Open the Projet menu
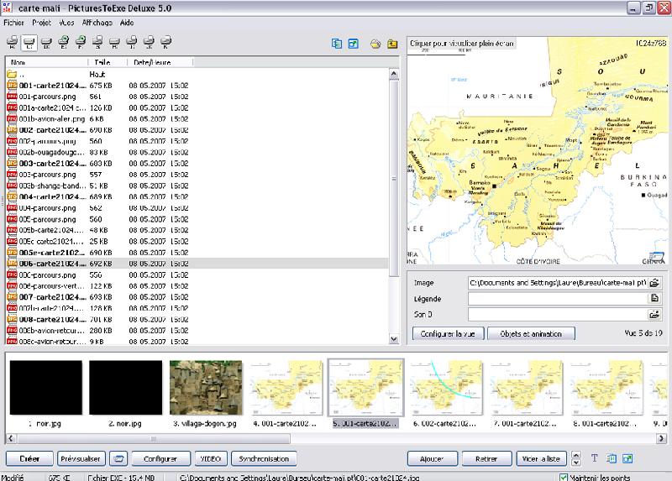This screenshot has width=672, height=481. click(41, 23)
